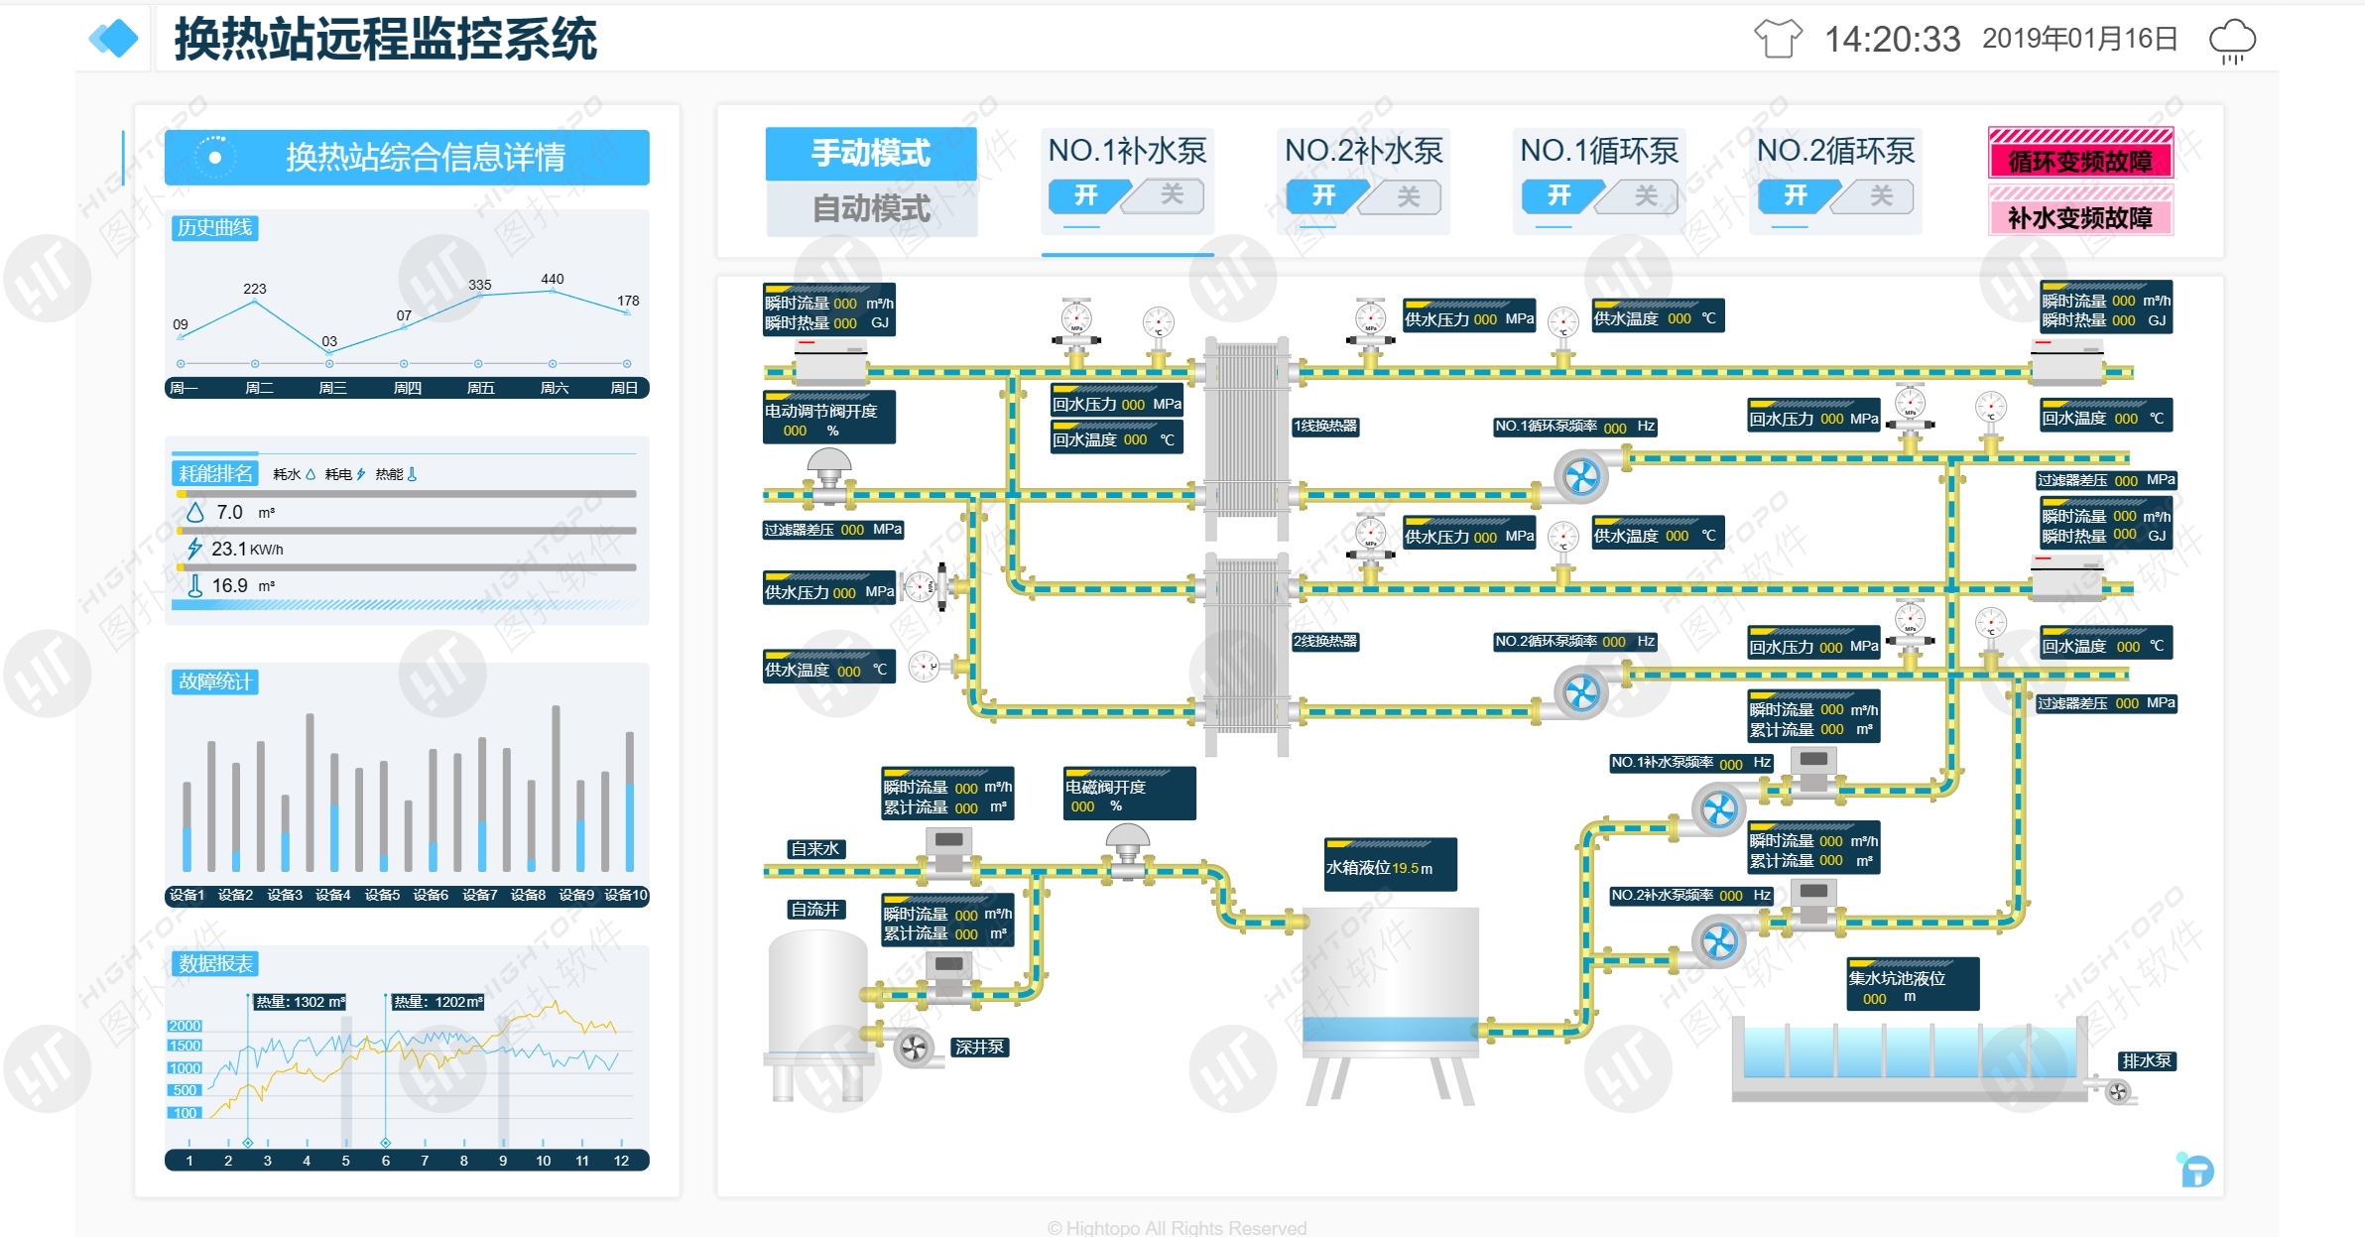
Task: Click month 6 marker on 数据报表 timeline
Action: (385, 1144)
